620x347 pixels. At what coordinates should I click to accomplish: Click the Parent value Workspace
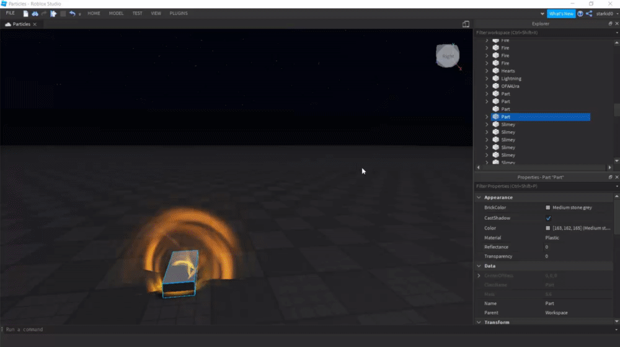tap(556, 313)
